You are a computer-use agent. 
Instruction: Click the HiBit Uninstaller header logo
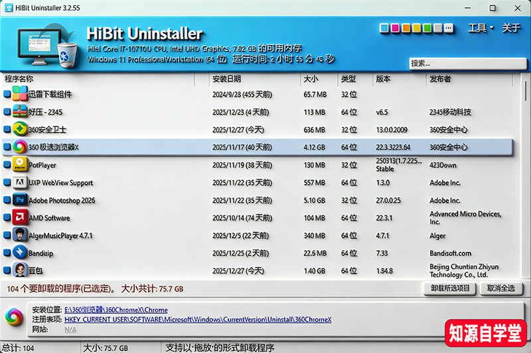coord(47,45)
